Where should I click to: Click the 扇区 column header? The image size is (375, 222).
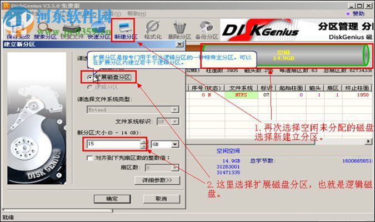332,88
